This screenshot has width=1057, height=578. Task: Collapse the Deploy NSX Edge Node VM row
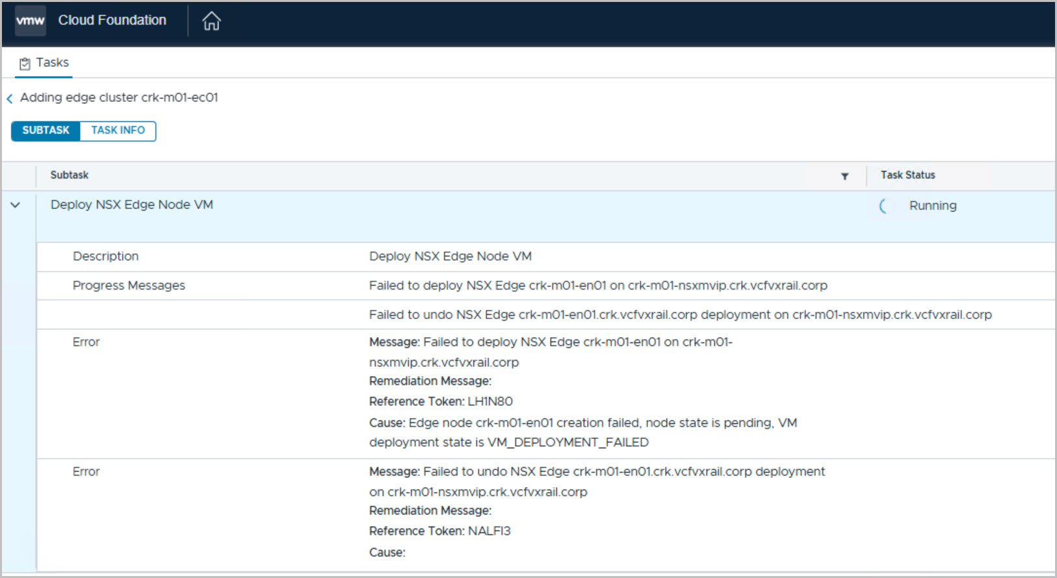pos(16,205)
